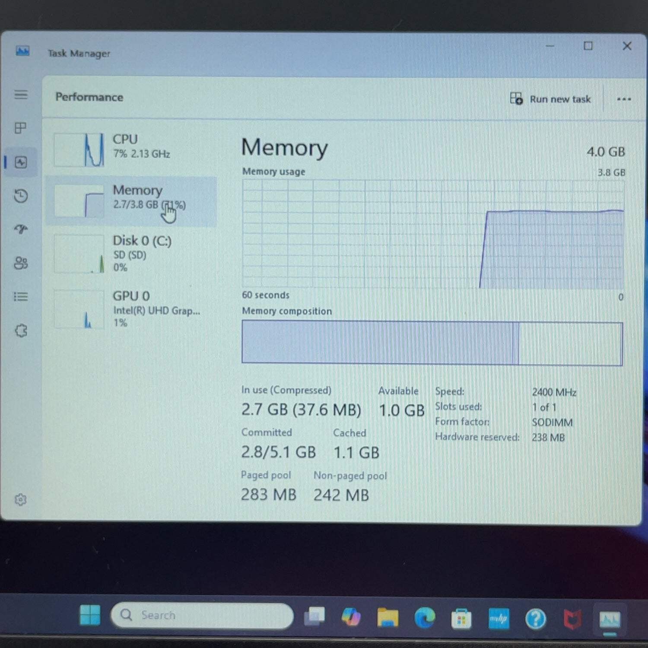Open the Users page icon

(21, 263)
